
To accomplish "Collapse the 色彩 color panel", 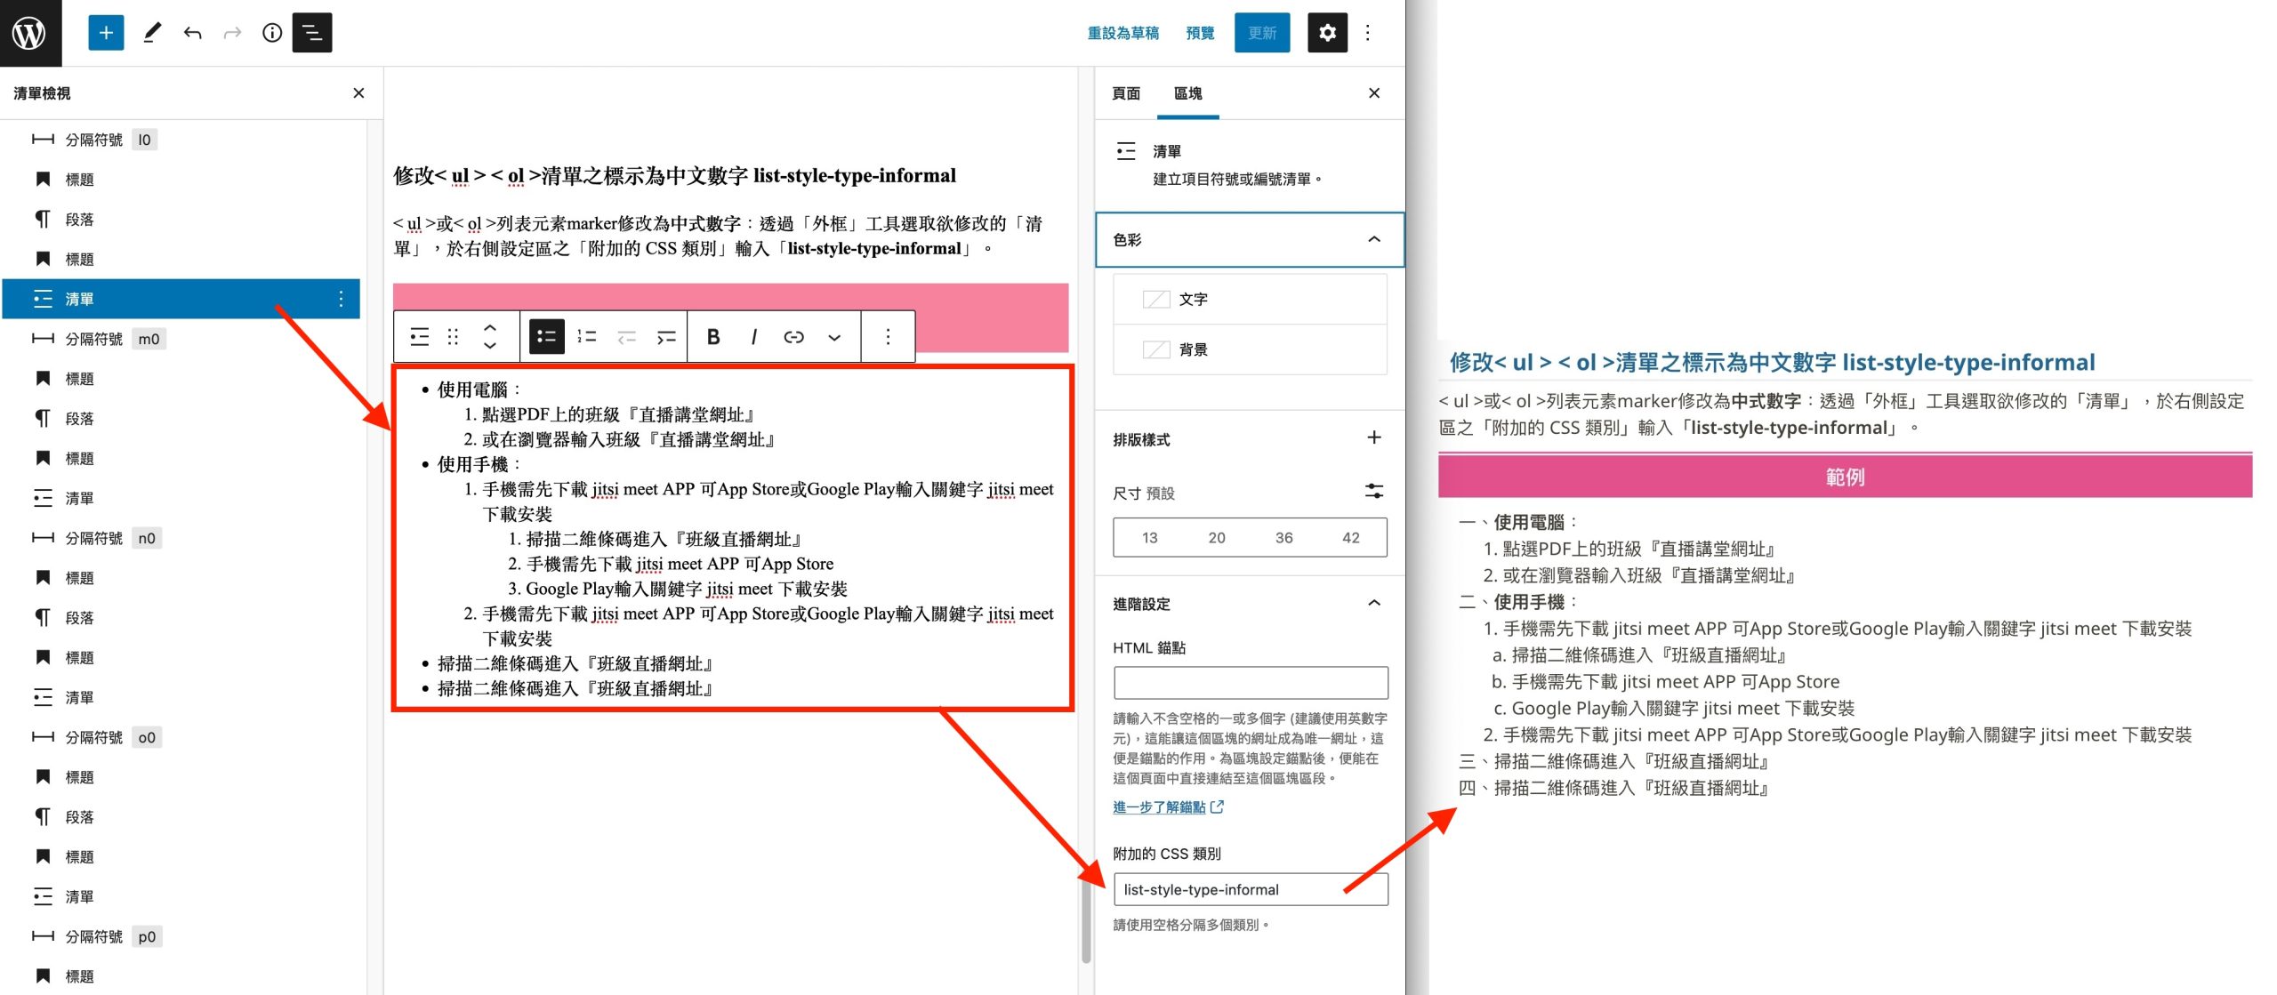I will point(1373,239).
